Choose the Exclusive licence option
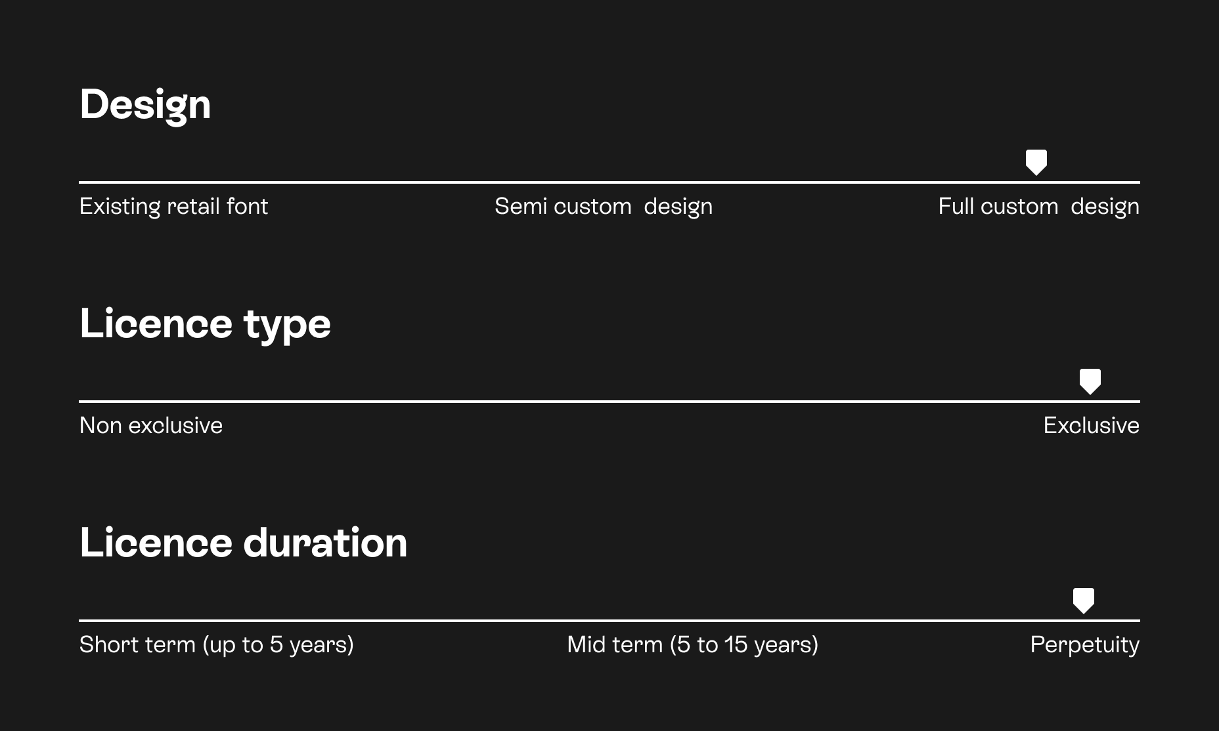This screenshot has width=1219, height=731. pos(1090,426)
